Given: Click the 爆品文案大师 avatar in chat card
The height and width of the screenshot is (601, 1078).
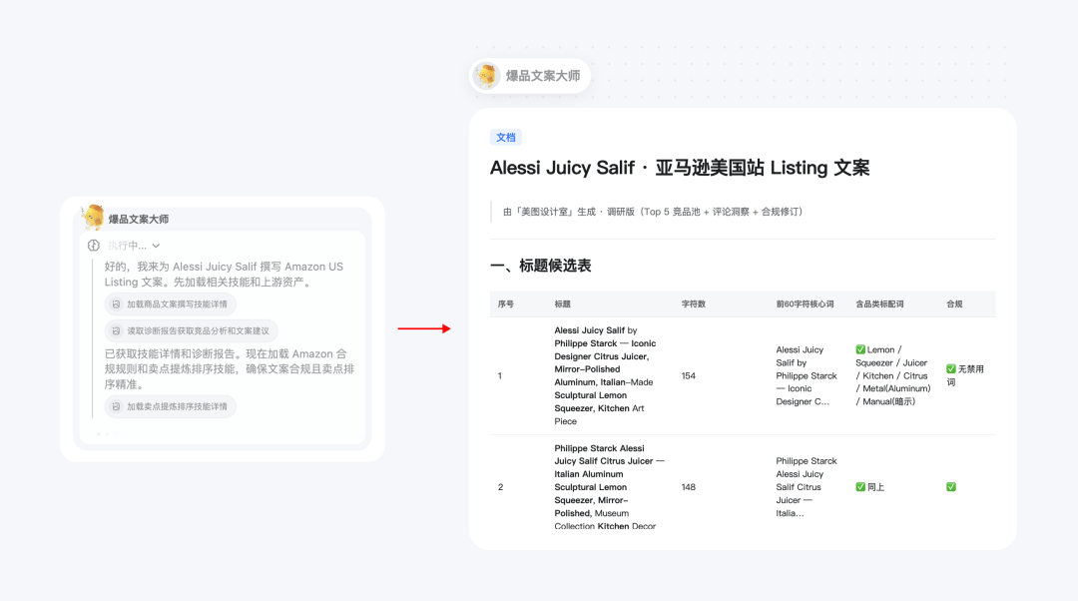Looking at the screenshot, I should click(x=93, y=218).
